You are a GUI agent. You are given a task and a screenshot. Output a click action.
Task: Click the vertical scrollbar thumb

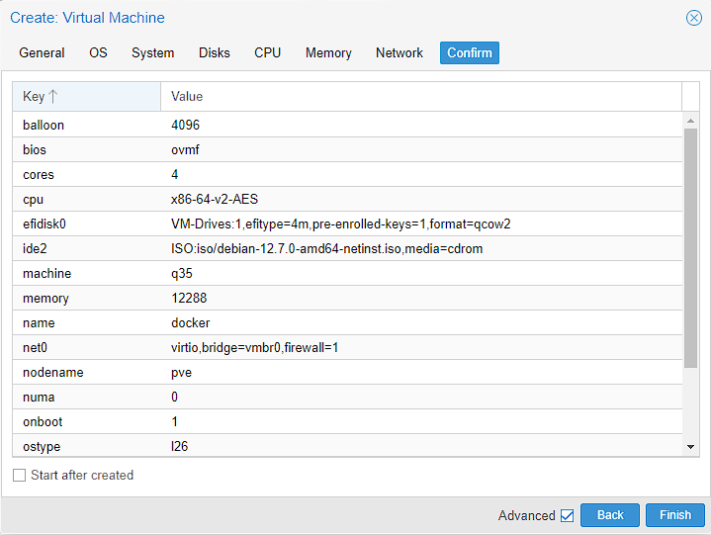pos(690,247)
